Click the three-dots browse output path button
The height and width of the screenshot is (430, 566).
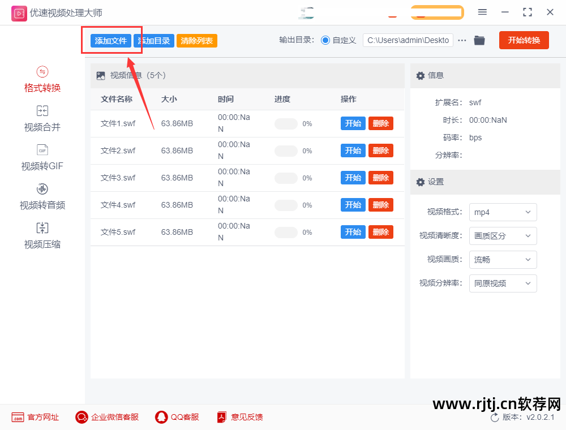(x=462, y=40)
